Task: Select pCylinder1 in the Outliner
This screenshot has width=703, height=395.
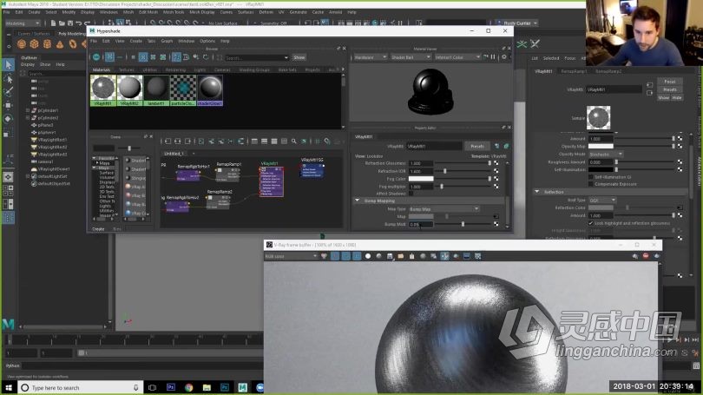Action: 48,110
